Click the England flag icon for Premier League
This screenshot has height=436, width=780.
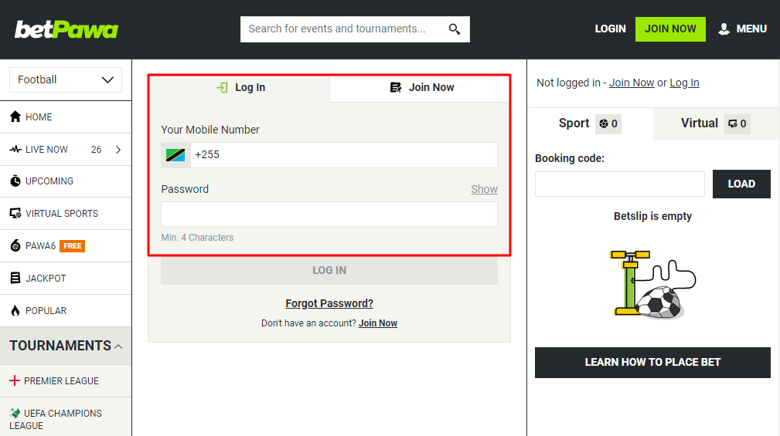[x=15, y=381]
